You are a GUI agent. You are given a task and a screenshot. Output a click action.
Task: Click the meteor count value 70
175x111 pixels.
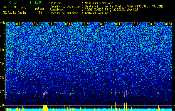(40, 13)
